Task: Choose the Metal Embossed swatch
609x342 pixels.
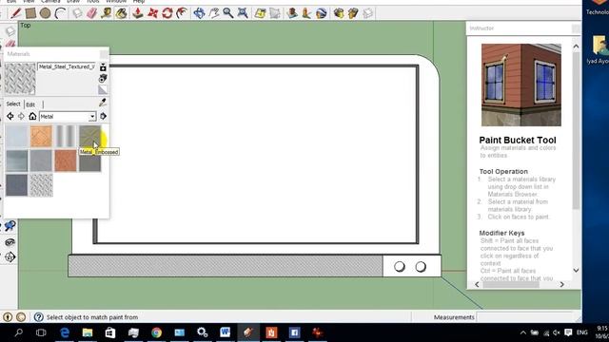Action: (x=89, y=136)
